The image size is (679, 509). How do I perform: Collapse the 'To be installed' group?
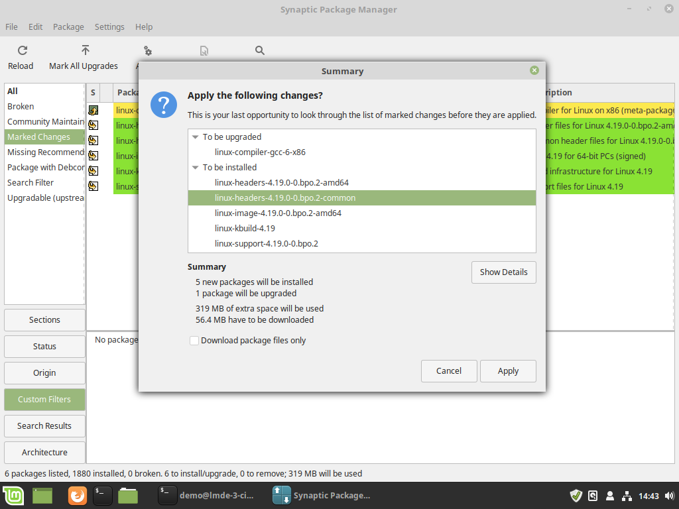point(196,167)
